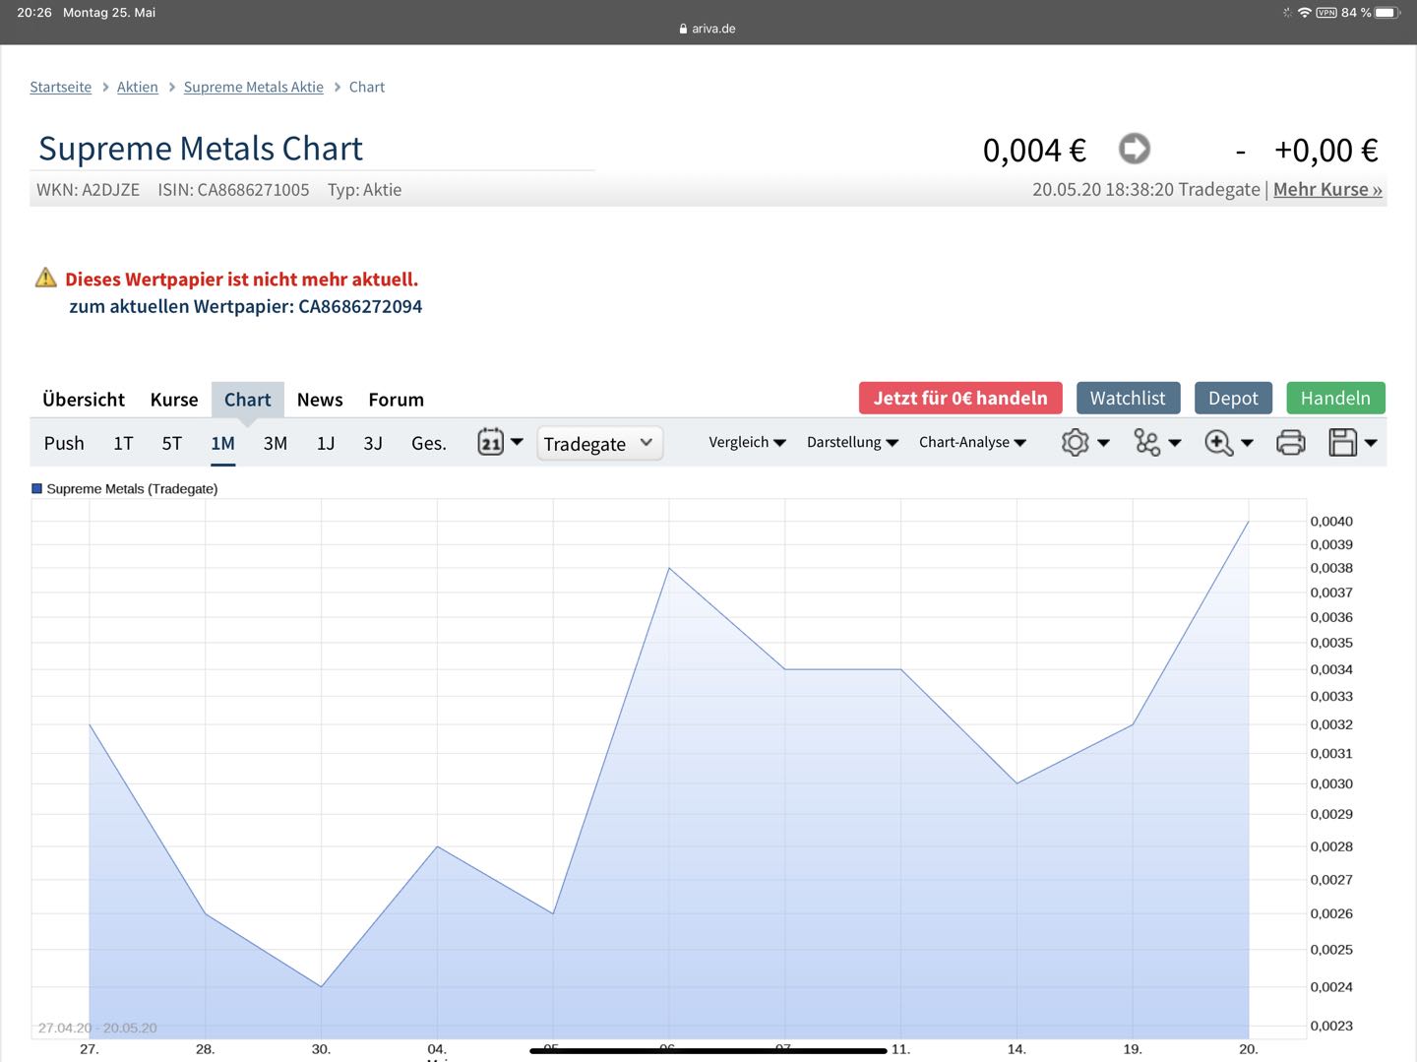Click the battery indicator in status bar
This screenshot has height=1062, width=1417.
click(x=1387, y=13)
